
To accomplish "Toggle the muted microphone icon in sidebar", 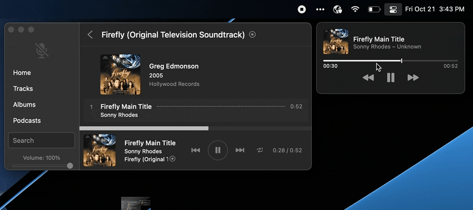I will point(42,51).
